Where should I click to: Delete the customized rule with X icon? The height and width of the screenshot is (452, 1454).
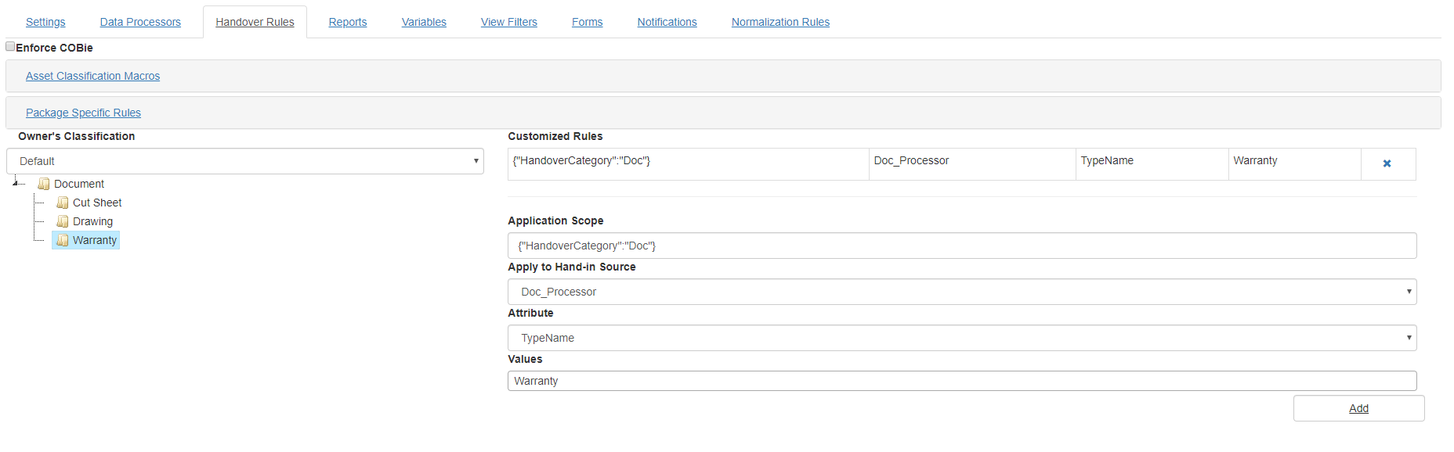click(1387, 163)
